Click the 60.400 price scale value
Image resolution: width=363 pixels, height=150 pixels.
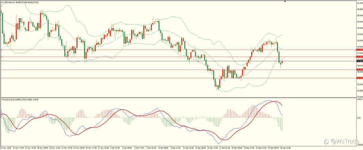(x=360, y=15)
